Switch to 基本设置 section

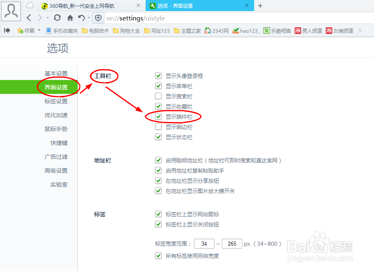tap(56, 73)
